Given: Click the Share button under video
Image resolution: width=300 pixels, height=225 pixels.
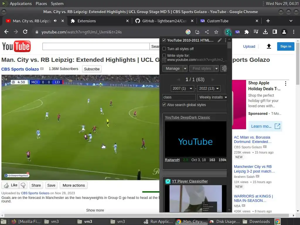Looking at the screenshot, I should (36, 185).
